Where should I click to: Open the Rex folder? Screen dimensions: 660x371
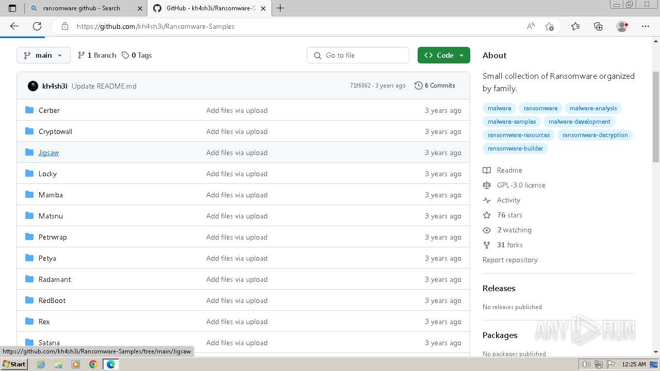pos(44,322)
